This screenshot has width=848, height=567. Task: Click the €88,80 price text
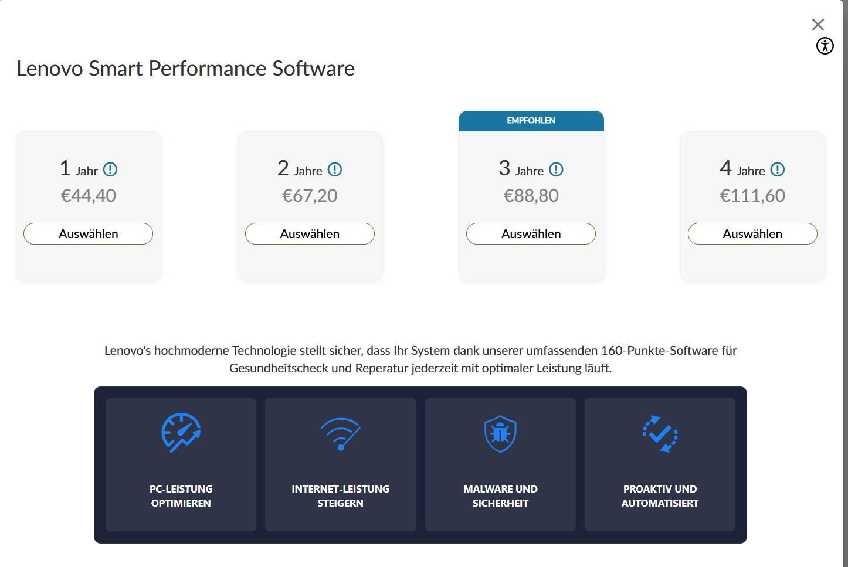coord(531,196)
